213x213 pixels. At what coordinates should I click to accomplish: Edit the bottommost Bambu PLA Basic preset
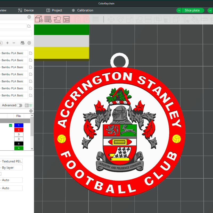(31, 95)
